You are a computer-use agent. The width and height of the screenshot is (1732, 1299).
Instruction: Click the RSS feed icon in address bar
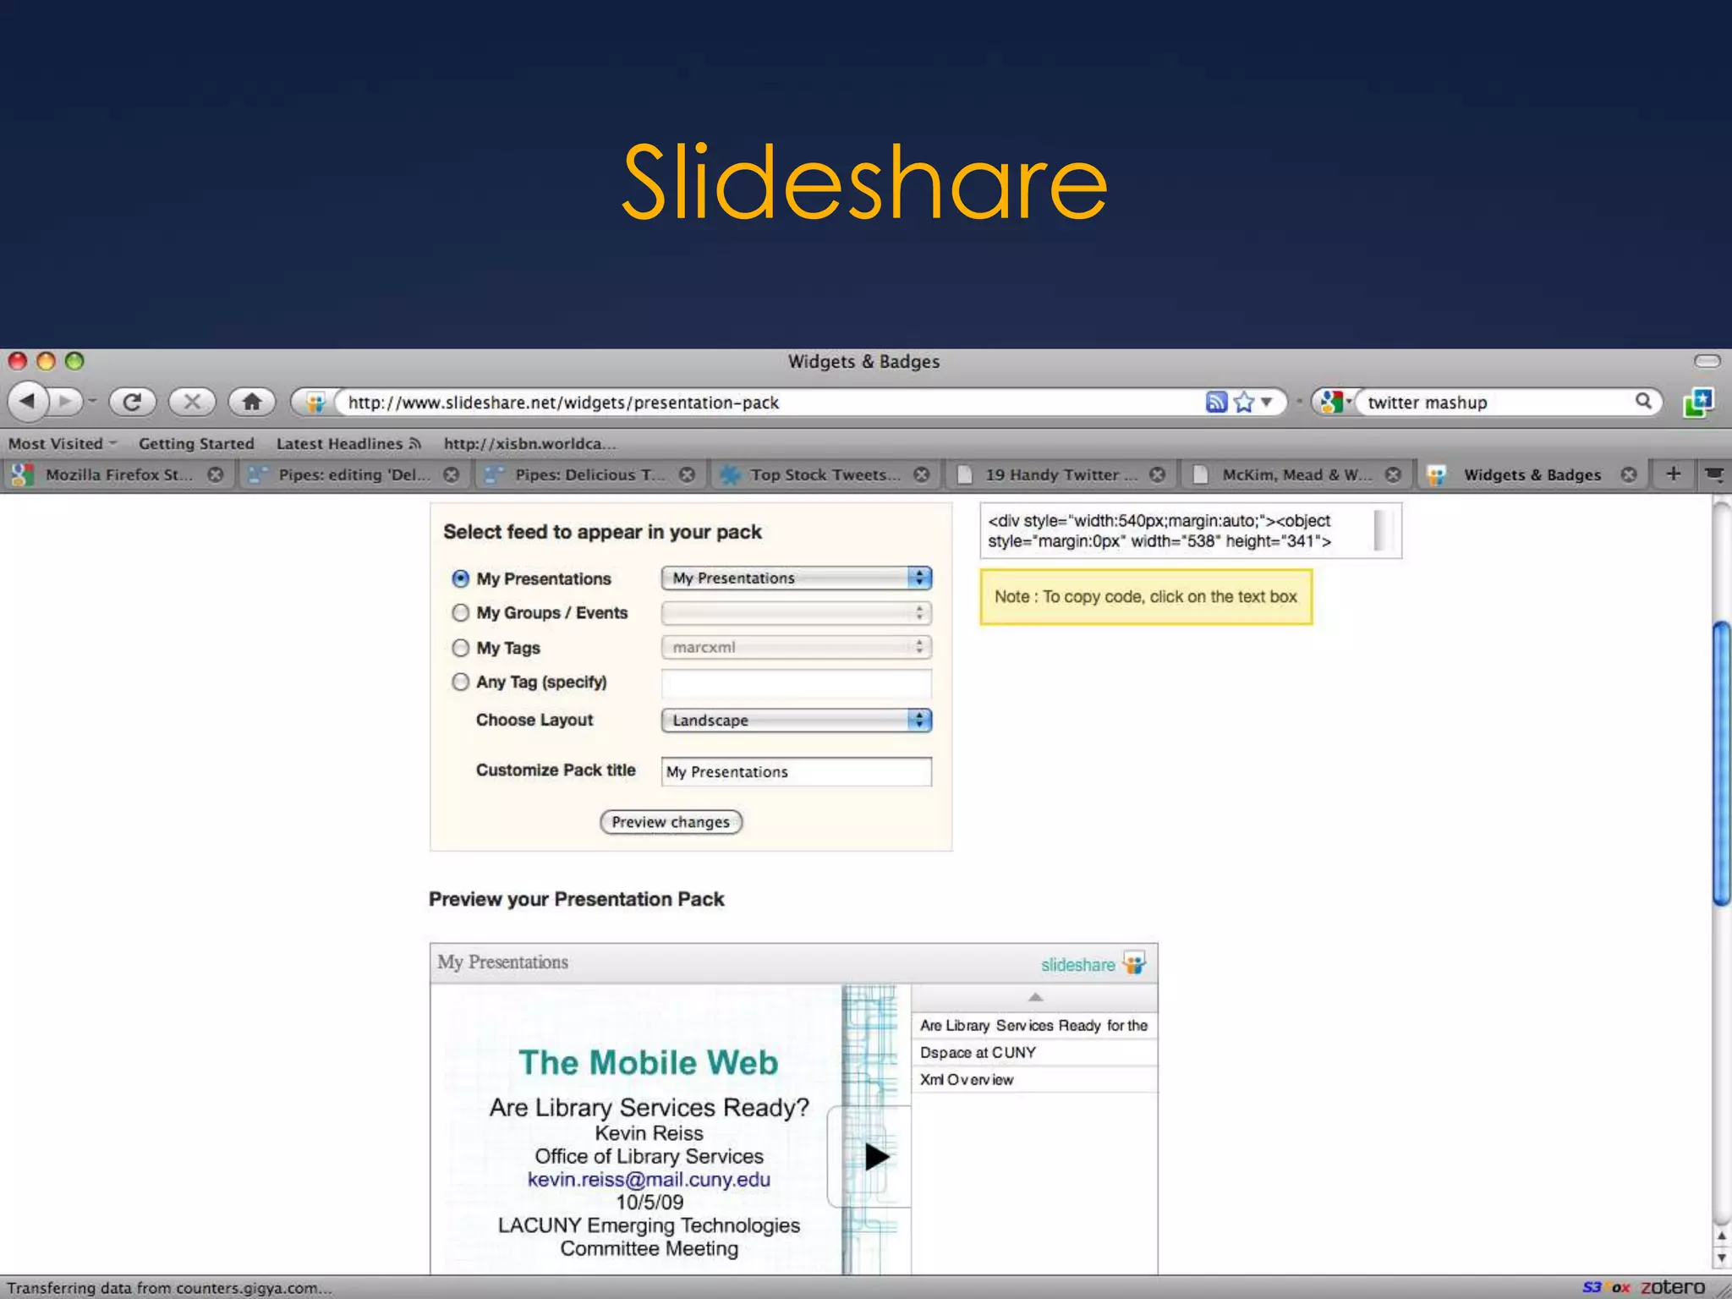pos(1216,403)
